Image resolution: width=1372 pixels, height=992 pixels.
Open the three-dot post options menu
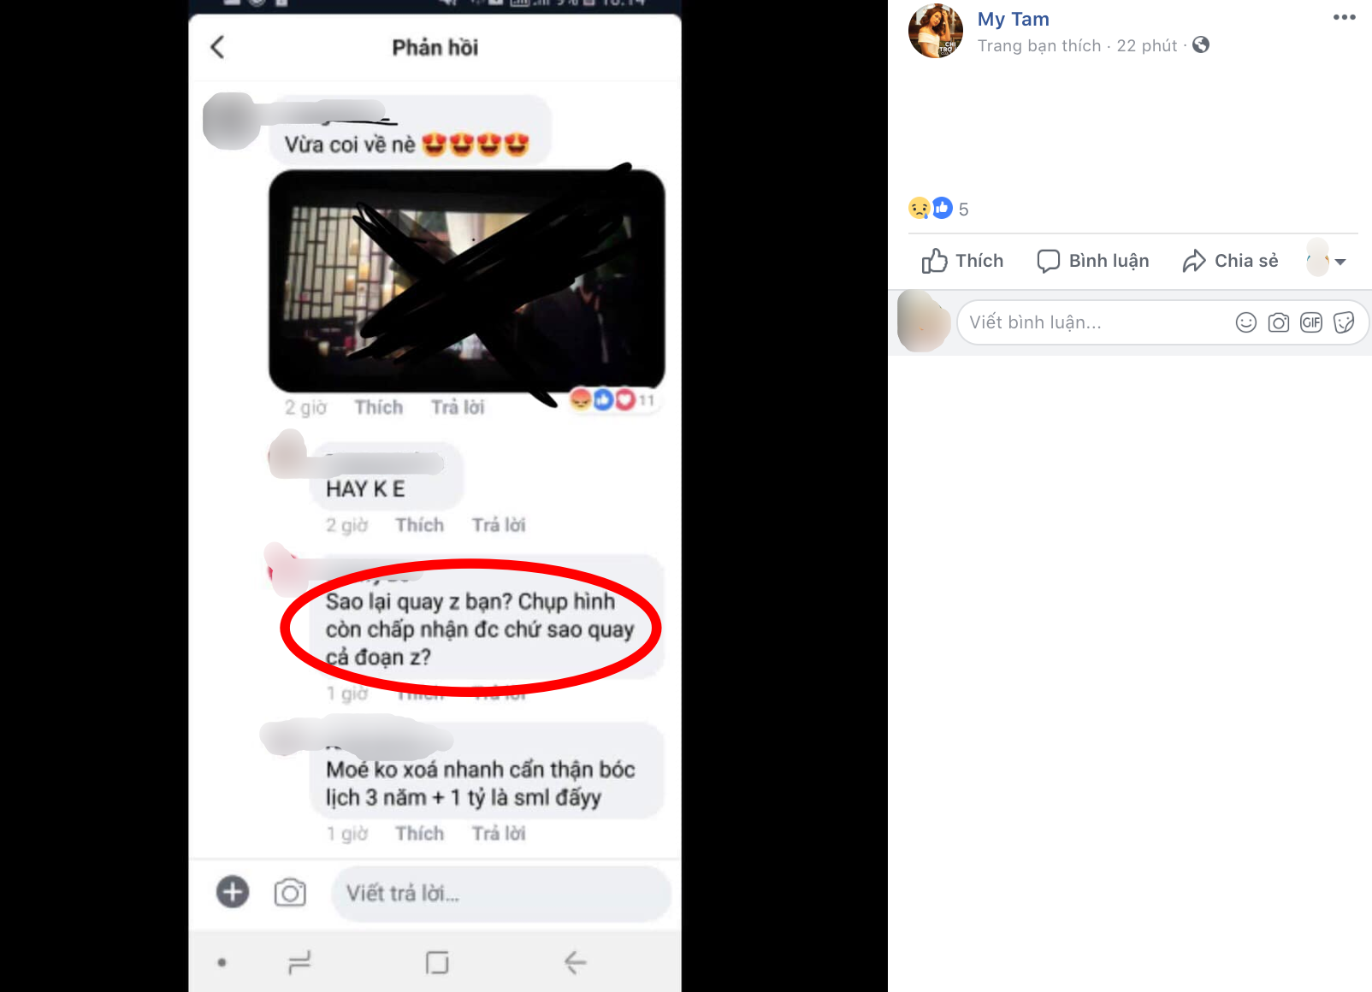tap(1344, 17)
